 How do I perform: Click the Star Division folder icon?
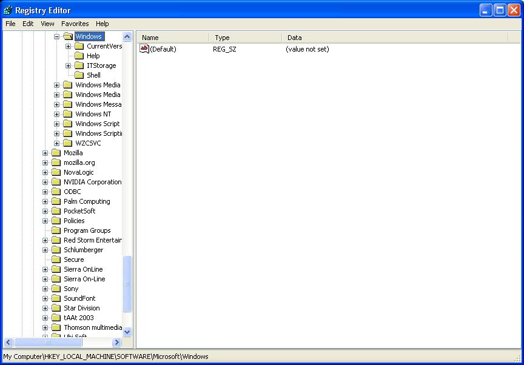[x=56, y=307]
